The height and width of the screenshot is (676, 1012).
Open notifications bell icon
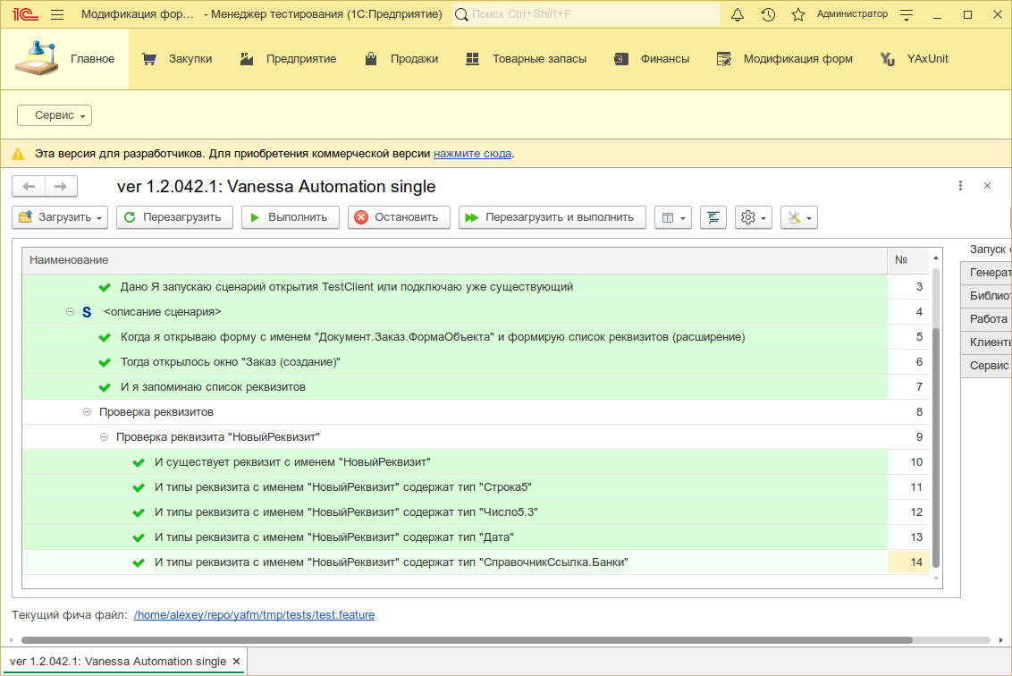click(x=737, y=14)
